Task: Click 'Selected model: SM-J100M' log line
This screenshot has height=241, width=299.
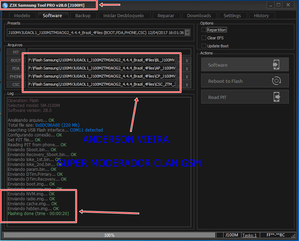Action: tap(34, 105)
